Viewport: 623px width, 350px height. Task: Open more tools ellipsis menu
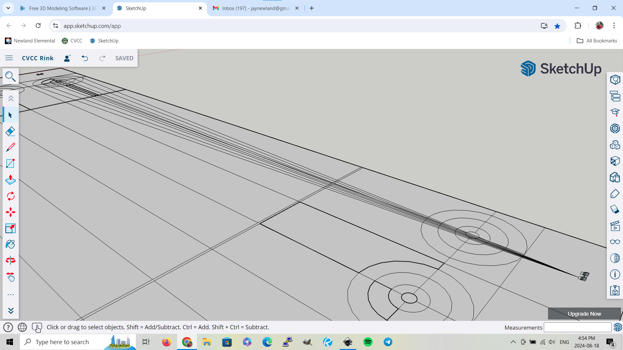pos(10,295)
